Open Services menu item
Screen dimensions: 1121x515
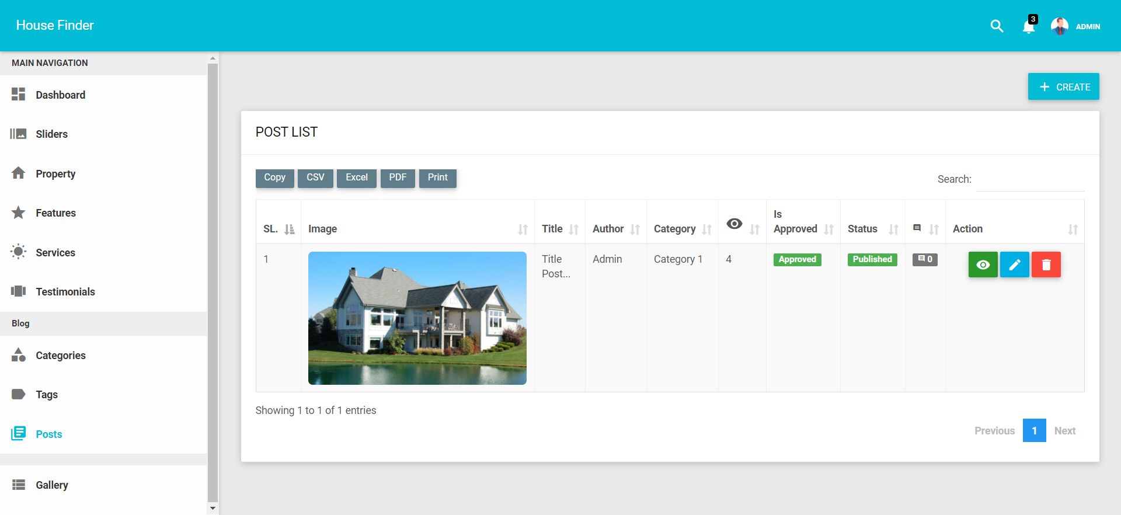(103, 252)
